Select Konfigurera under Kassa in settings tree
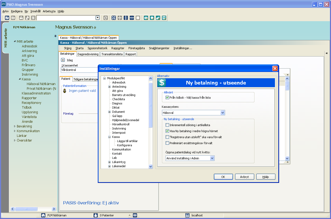Screen dimensions: 331x219 tap(124, 145)
